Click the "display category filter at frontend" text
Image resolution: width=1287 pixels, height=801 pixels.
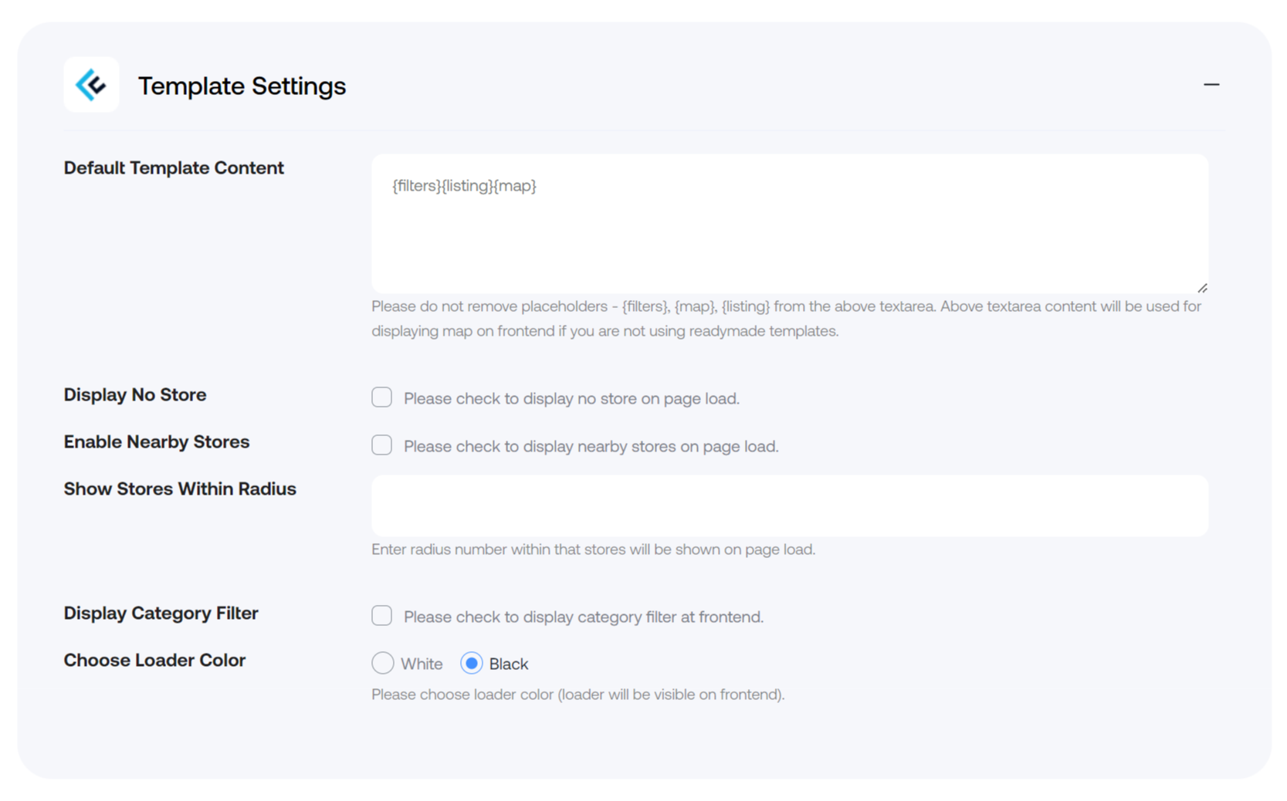[583, 617]
